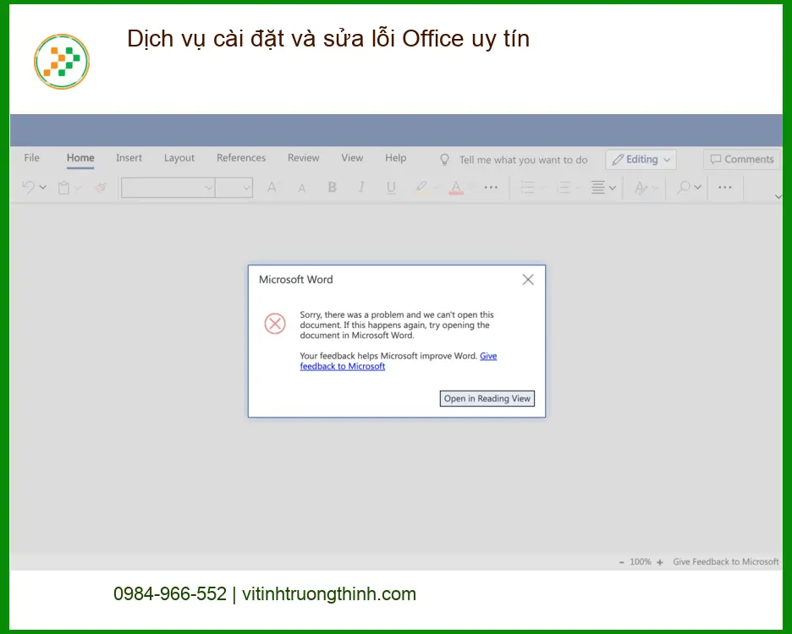Open the Comments pane

coord(741,160)
